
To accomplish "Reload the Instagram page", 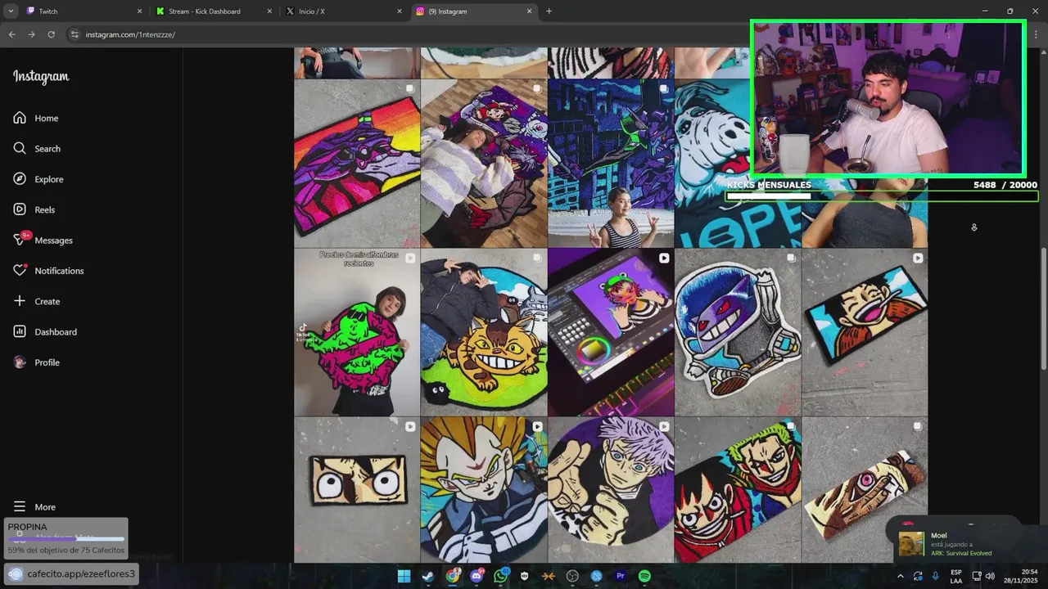I will 51,34.
